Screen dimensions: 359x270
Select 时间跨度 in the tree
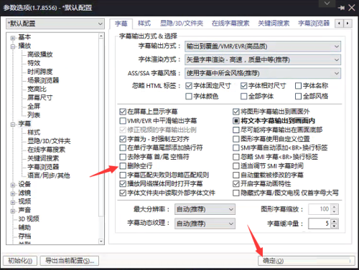pos(40,72)
